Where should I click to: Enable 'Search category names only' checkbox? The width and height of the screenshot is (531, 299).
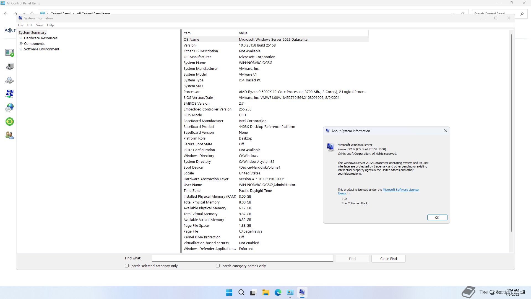coord(218,266)
